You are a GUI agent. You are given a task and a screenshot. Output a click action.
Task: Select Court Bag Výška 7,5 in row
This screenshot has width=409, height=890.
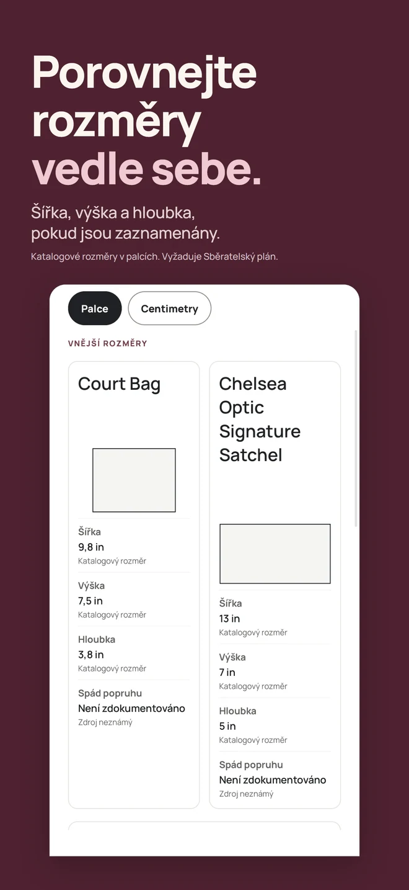pos(134,600)
